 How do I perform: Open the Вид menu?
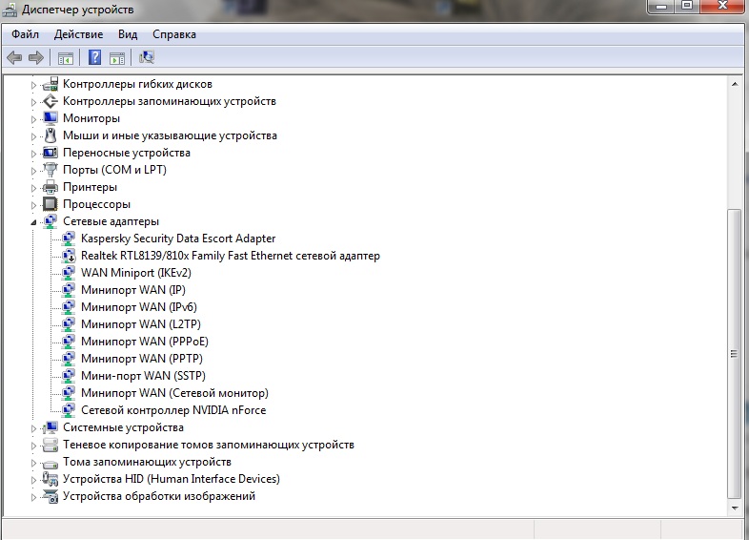coord(128,34)
